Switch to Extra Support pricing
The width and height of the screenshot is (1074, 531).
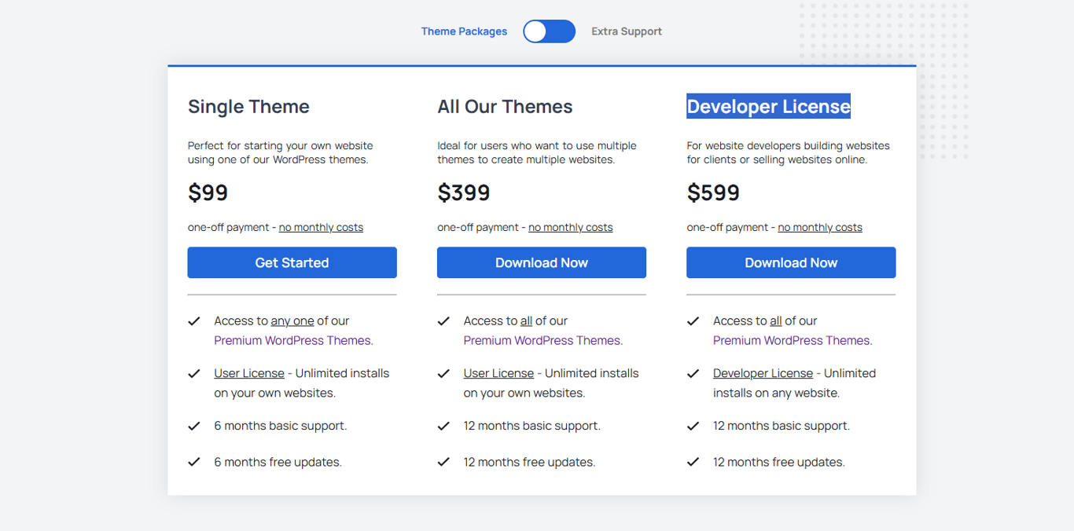tap(627, 31)
